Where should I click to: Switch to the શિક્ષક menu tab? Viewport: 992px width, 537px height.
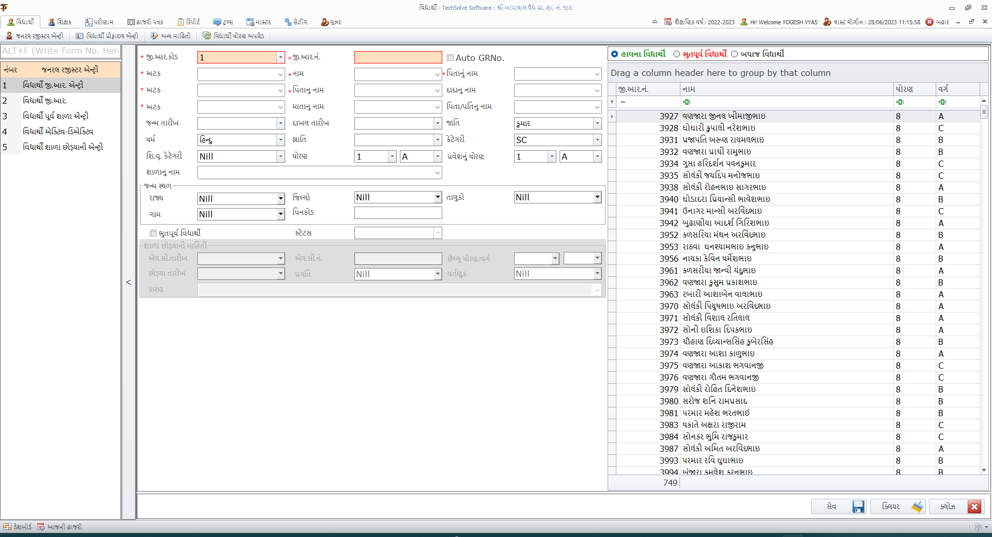pyautogui.click(x=60, y=22)
